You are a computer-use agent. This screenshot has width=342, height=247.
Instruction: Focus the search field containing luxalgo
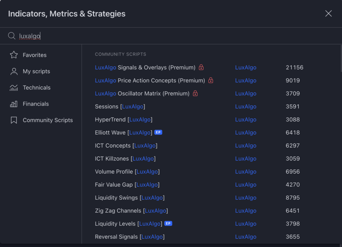point(171,36)
